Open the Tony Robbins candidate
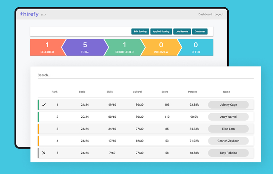The width and height of the screenshot is (273, 174). (228, 153)
